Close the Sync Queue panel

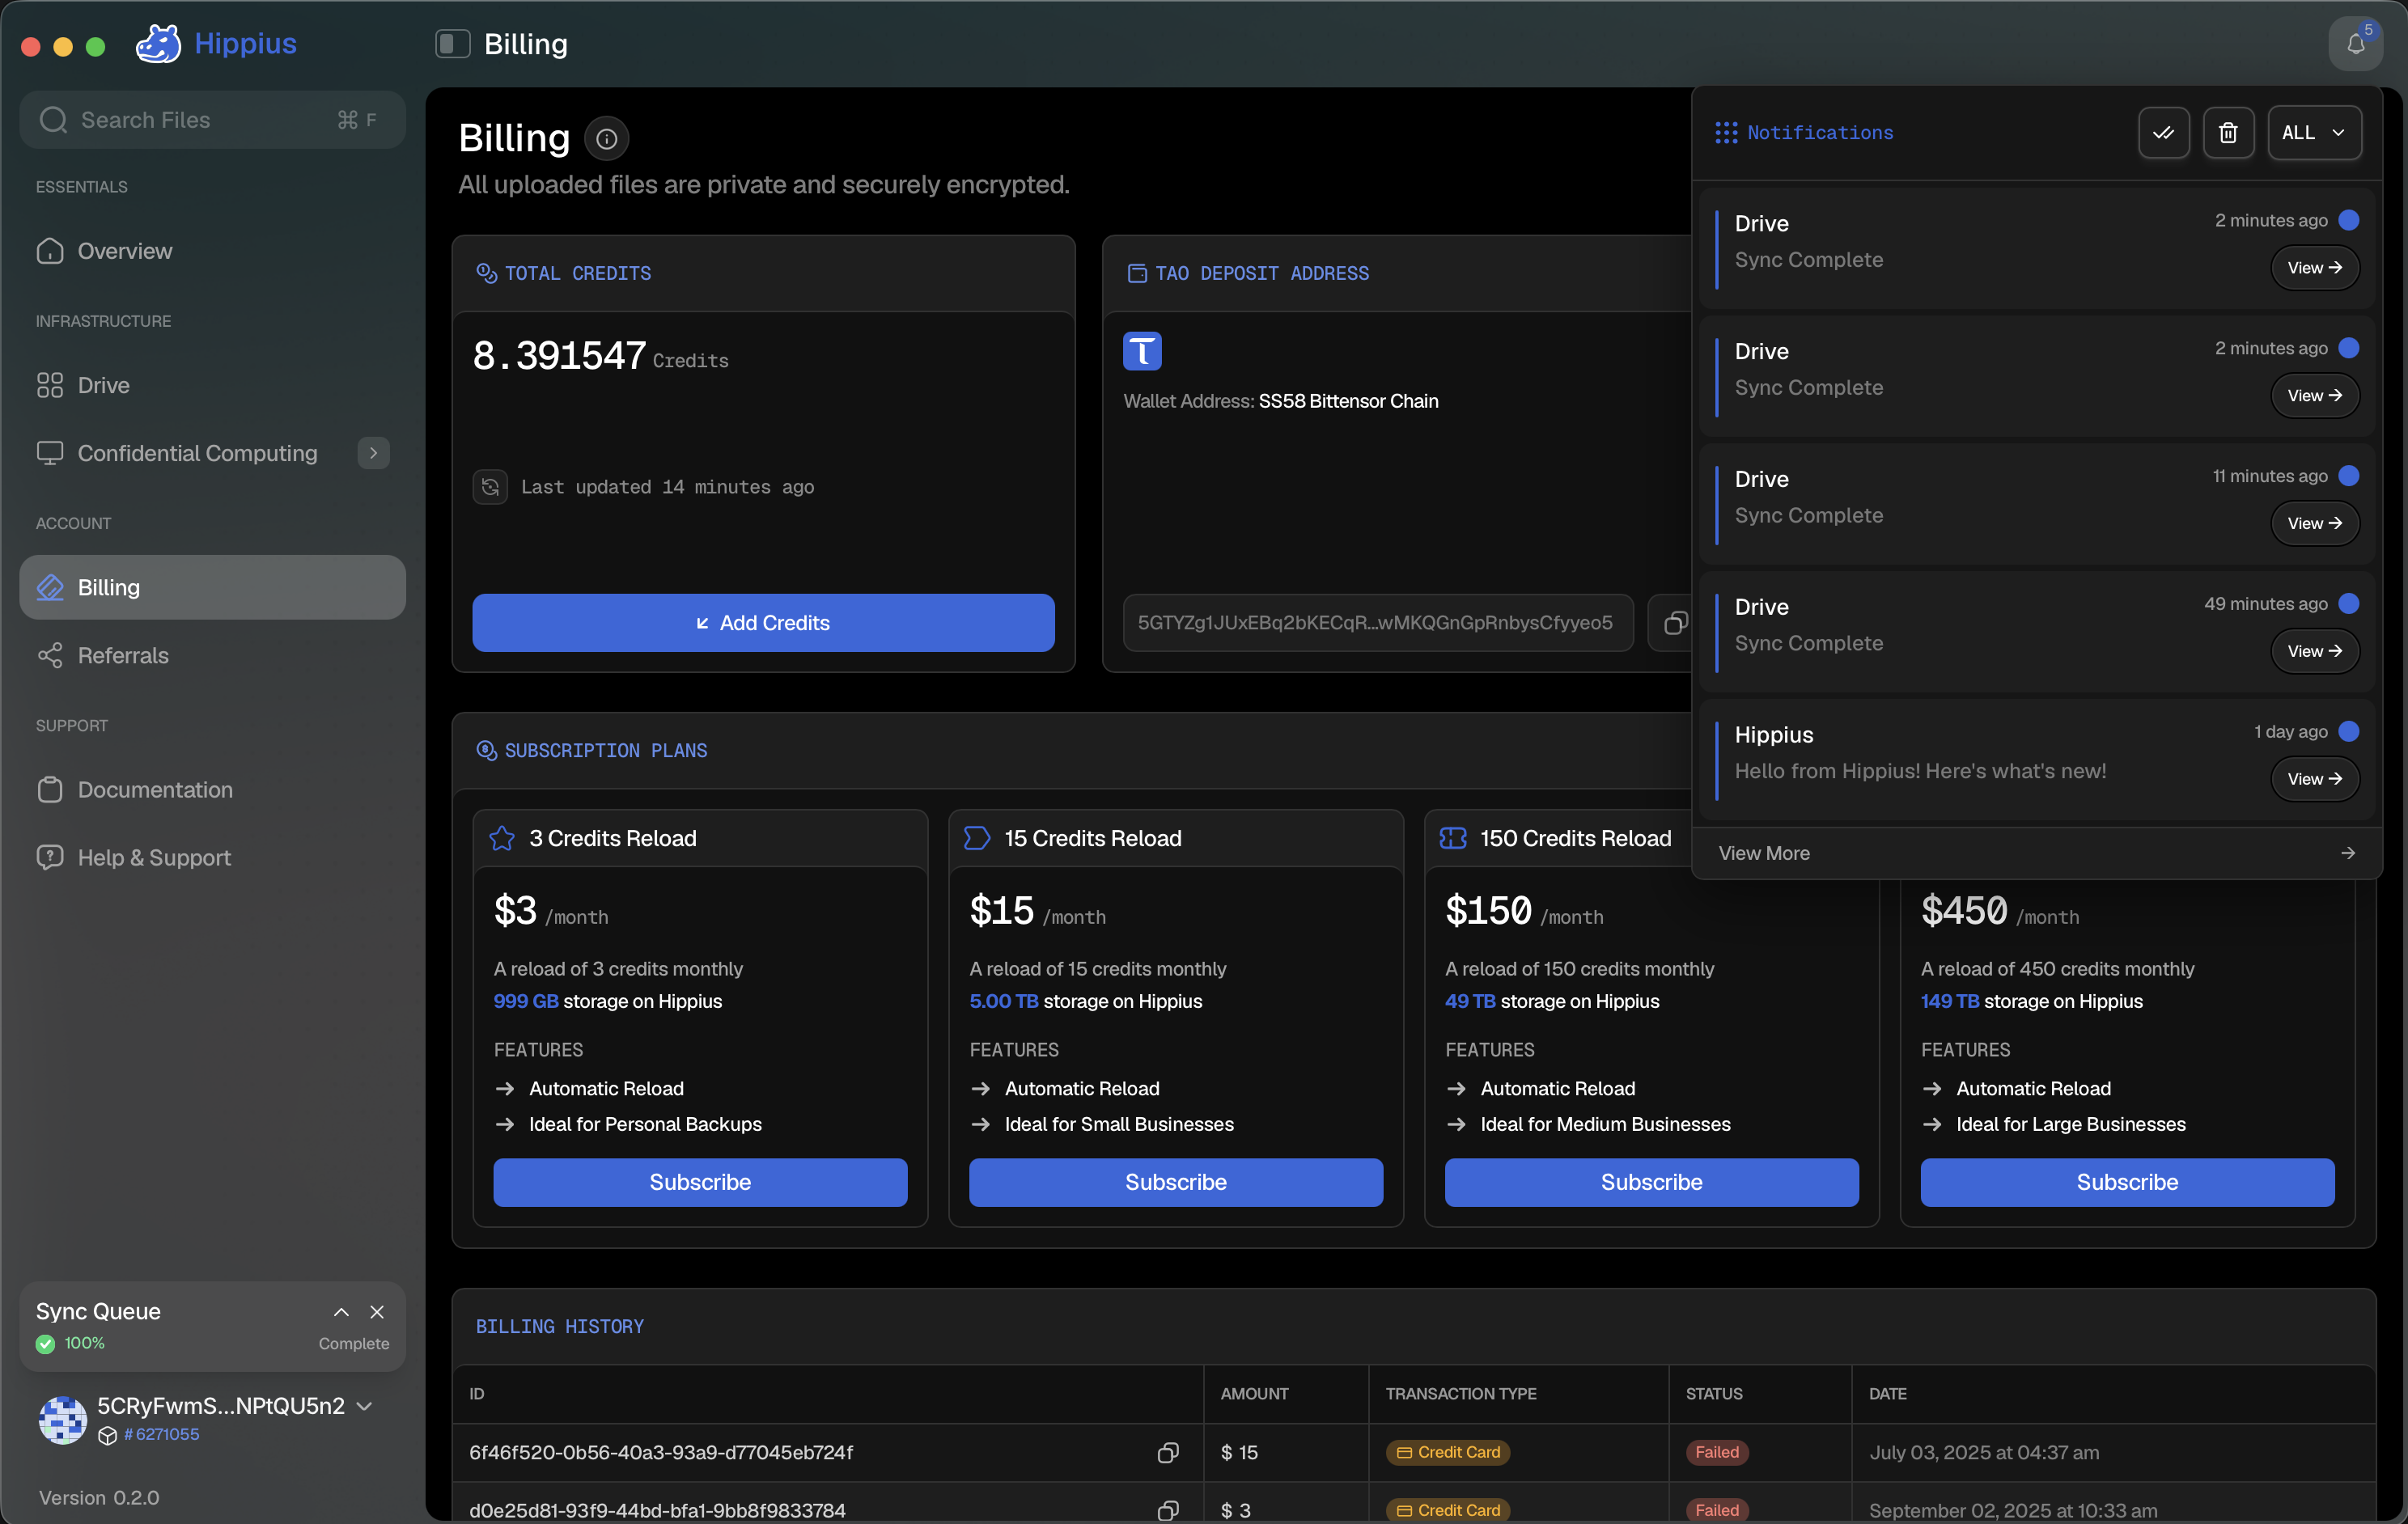click(x=377, y=1311)
